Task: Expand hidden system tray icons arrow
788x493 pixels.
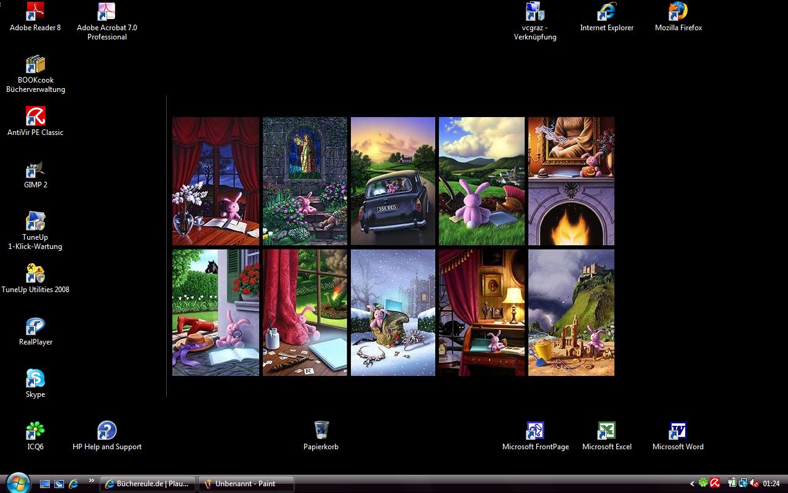Action: pos(692,484)
